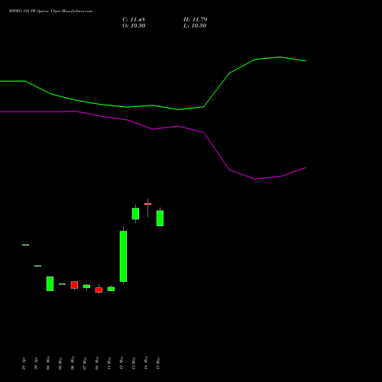Screen dimensions: 382x382
Task: Select the open value O: 10.30
Action: pos(134,26)
